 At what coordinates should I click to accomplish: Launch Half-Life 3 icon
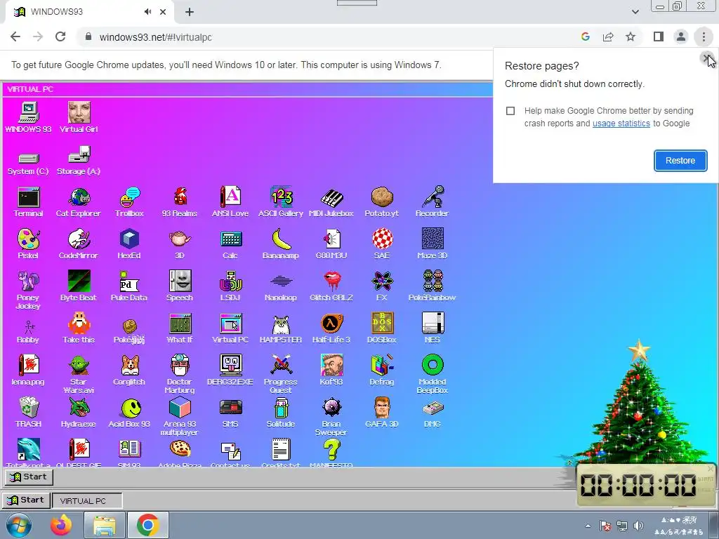point(331,328)
